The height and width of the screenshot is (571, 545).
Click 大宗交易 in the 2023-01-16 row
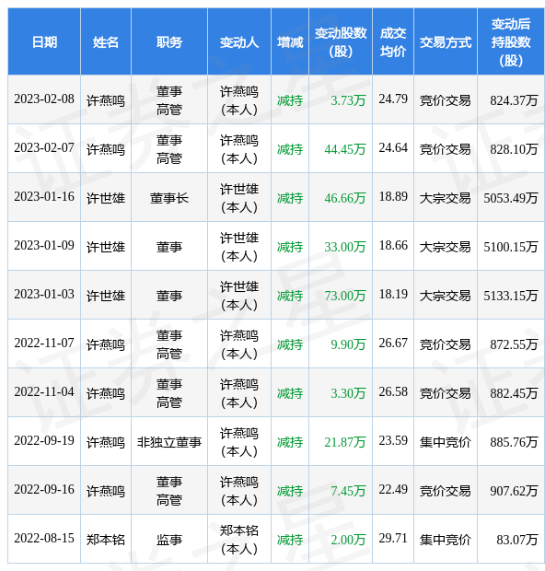(446, 198)
